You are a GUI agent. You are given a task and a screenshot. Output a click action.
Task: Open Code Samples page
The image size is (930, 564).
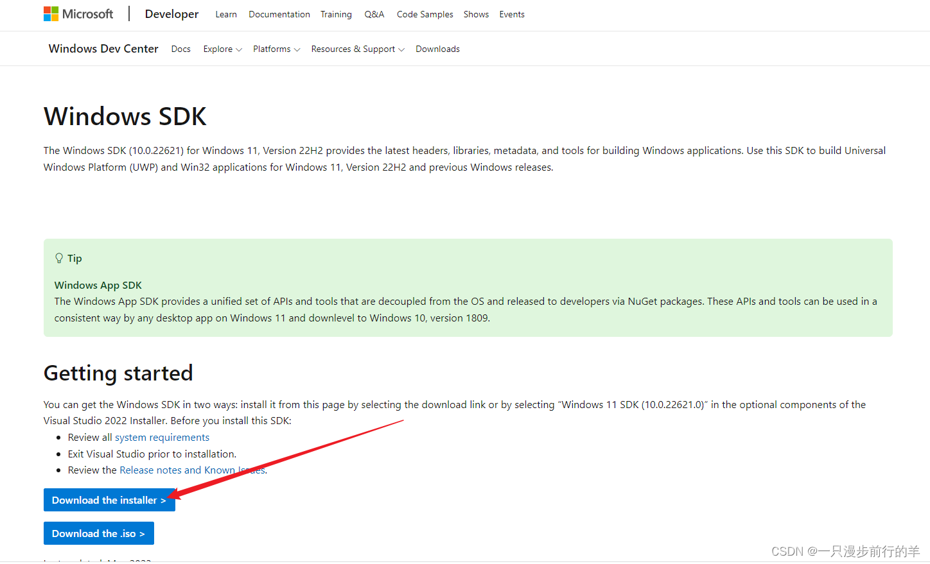[425, 14]
